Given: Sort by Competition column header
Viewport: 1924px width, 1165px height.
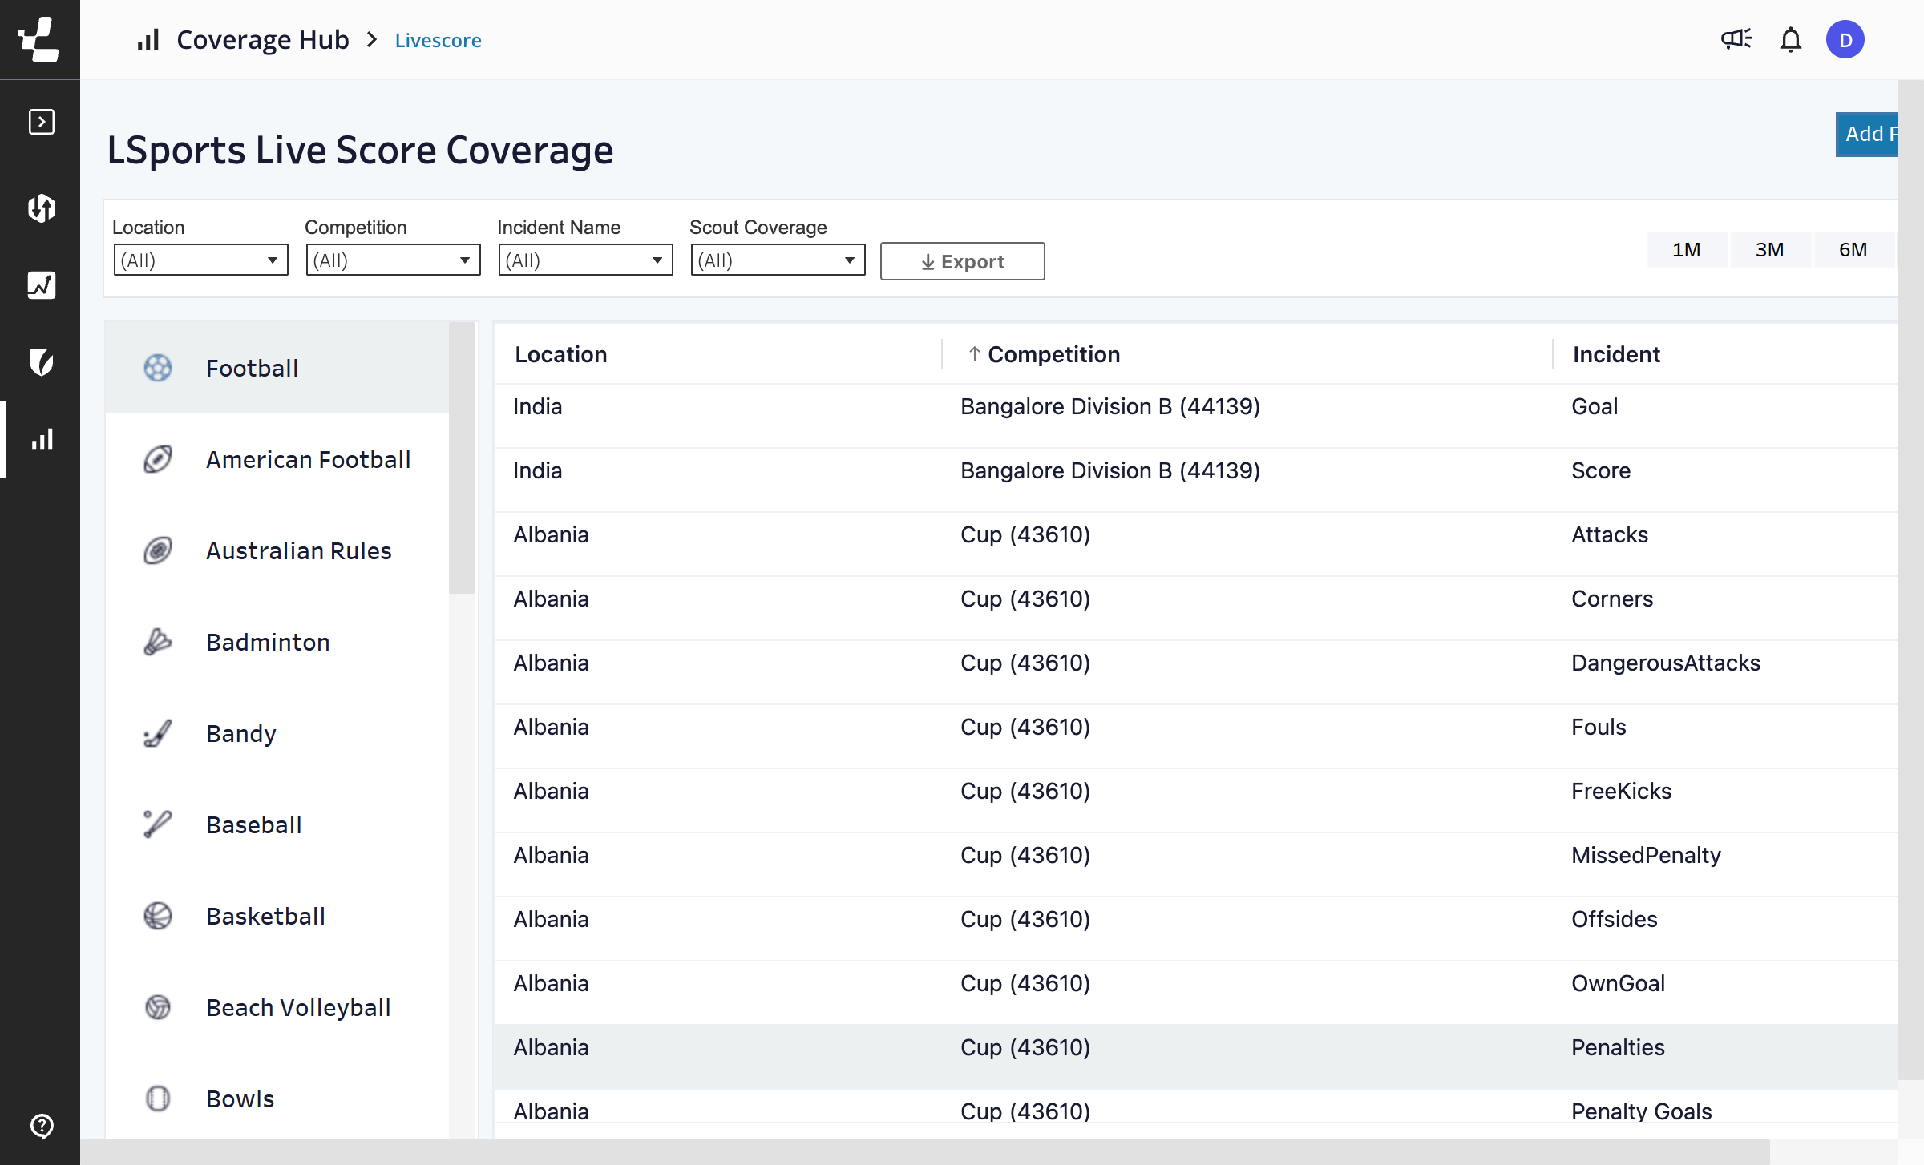Looking at the screenshot, I should [1053, 354].
